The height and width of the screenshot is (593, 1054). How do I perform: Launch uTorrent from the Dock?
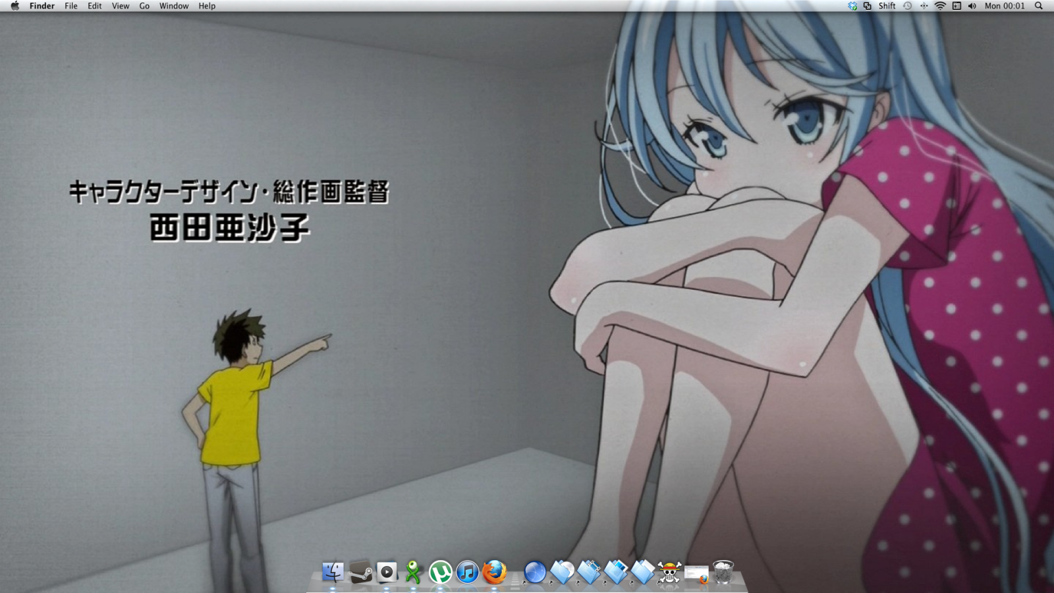440,572
